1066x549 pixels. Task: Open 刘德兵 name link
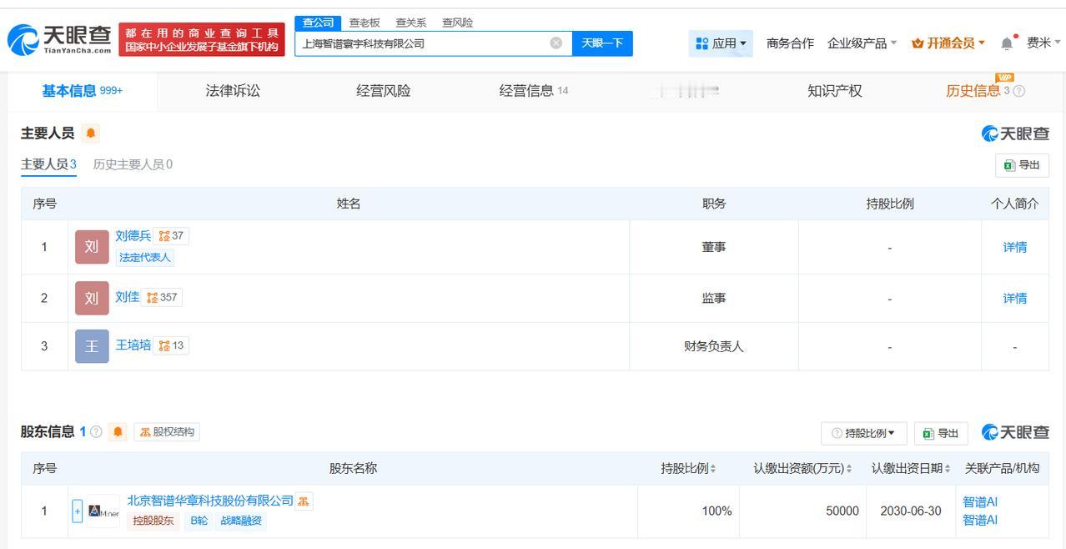(133, 236)
